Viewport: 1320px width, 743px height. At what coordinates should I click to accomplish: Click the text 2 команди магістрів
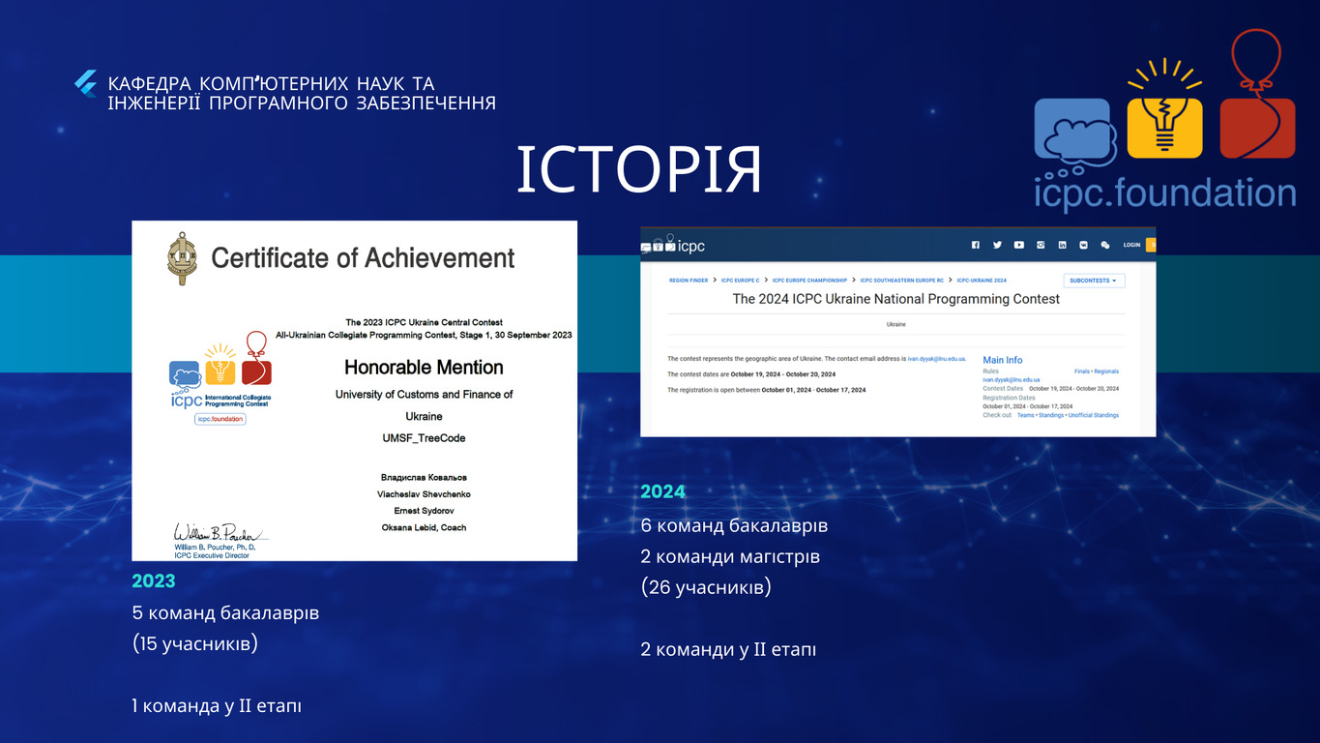coord(730,557)
